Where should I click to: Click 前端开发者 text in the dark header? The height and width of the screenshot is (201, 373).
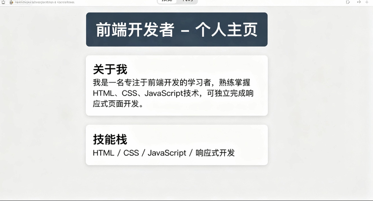(x=135, y=30)
